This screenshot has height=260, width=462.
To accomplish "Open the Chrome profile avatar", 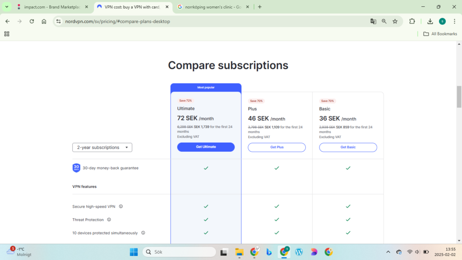I will (442, 21).
